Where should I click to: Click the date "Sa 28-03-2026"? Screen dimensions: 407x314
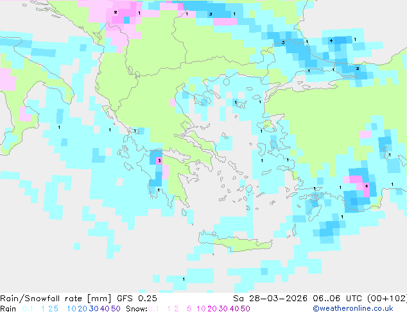click(270, 299)
